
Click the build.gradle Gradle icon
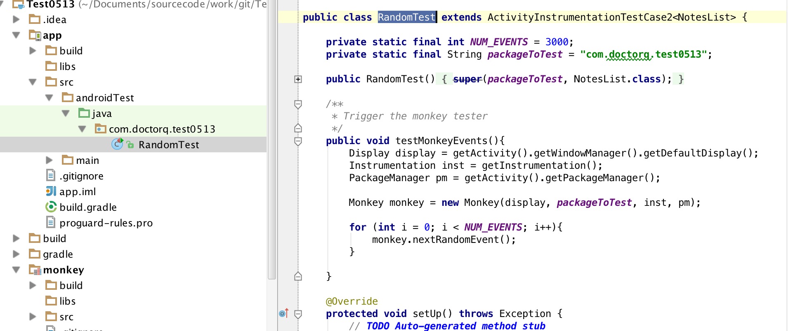tap(51, 207)
